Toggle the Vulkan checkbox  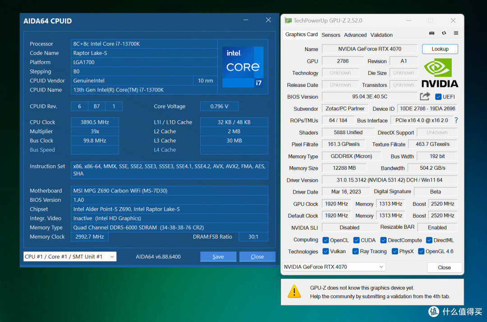point(326,251)
